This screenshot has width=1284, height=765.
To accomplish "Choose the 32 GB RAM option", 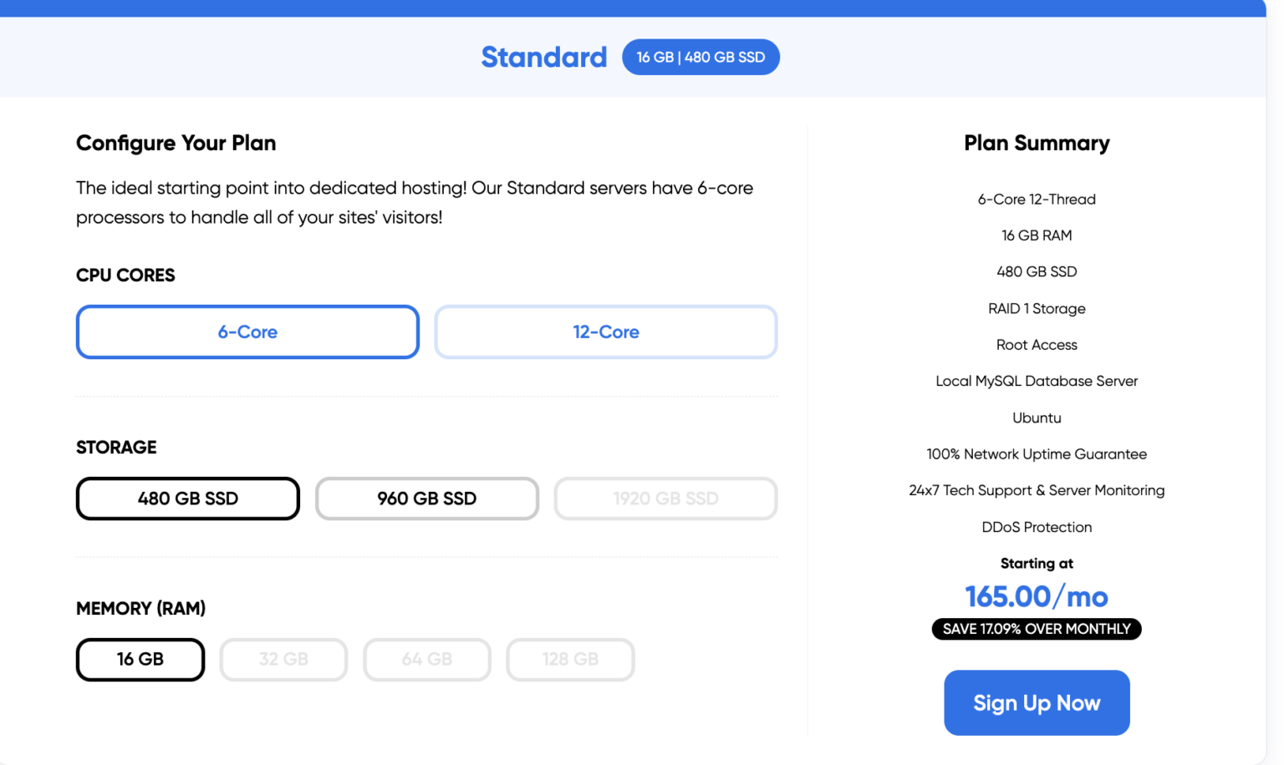I will pyautogui.click(x=283, y=659).
